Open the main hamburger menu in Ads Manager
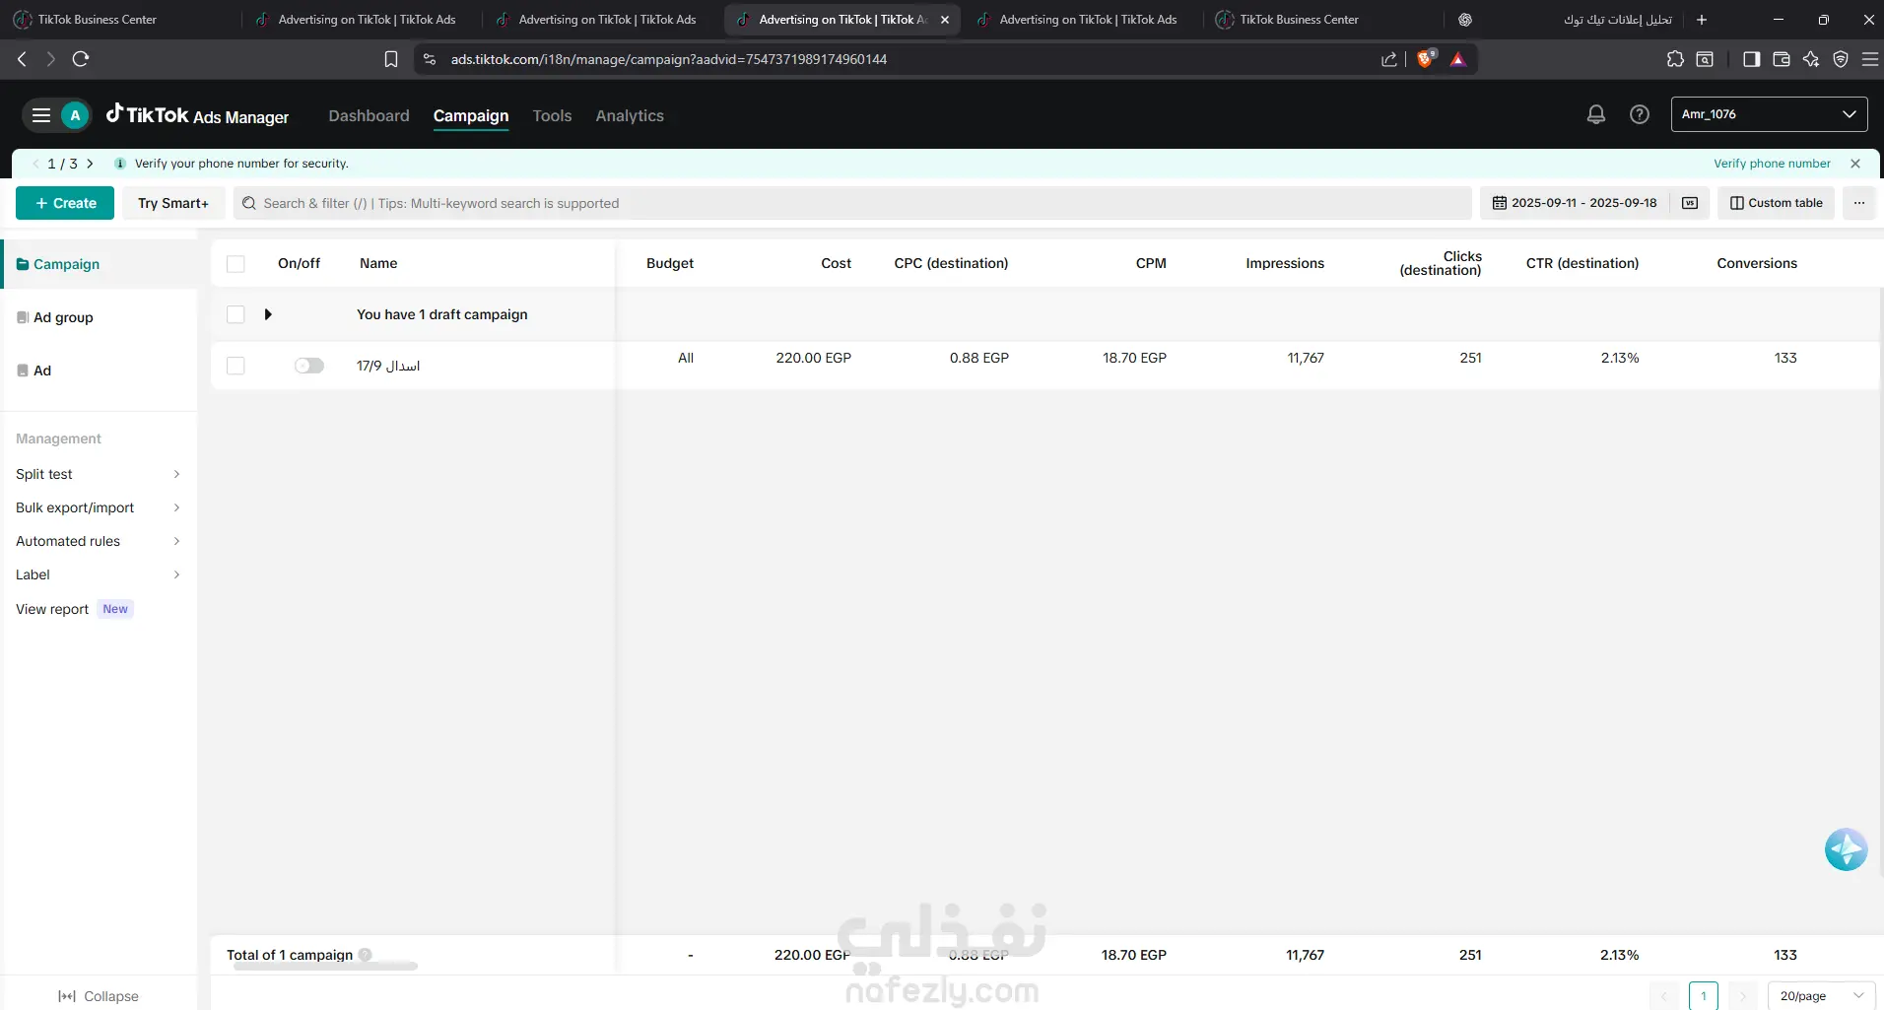 (x=41, y=115)
